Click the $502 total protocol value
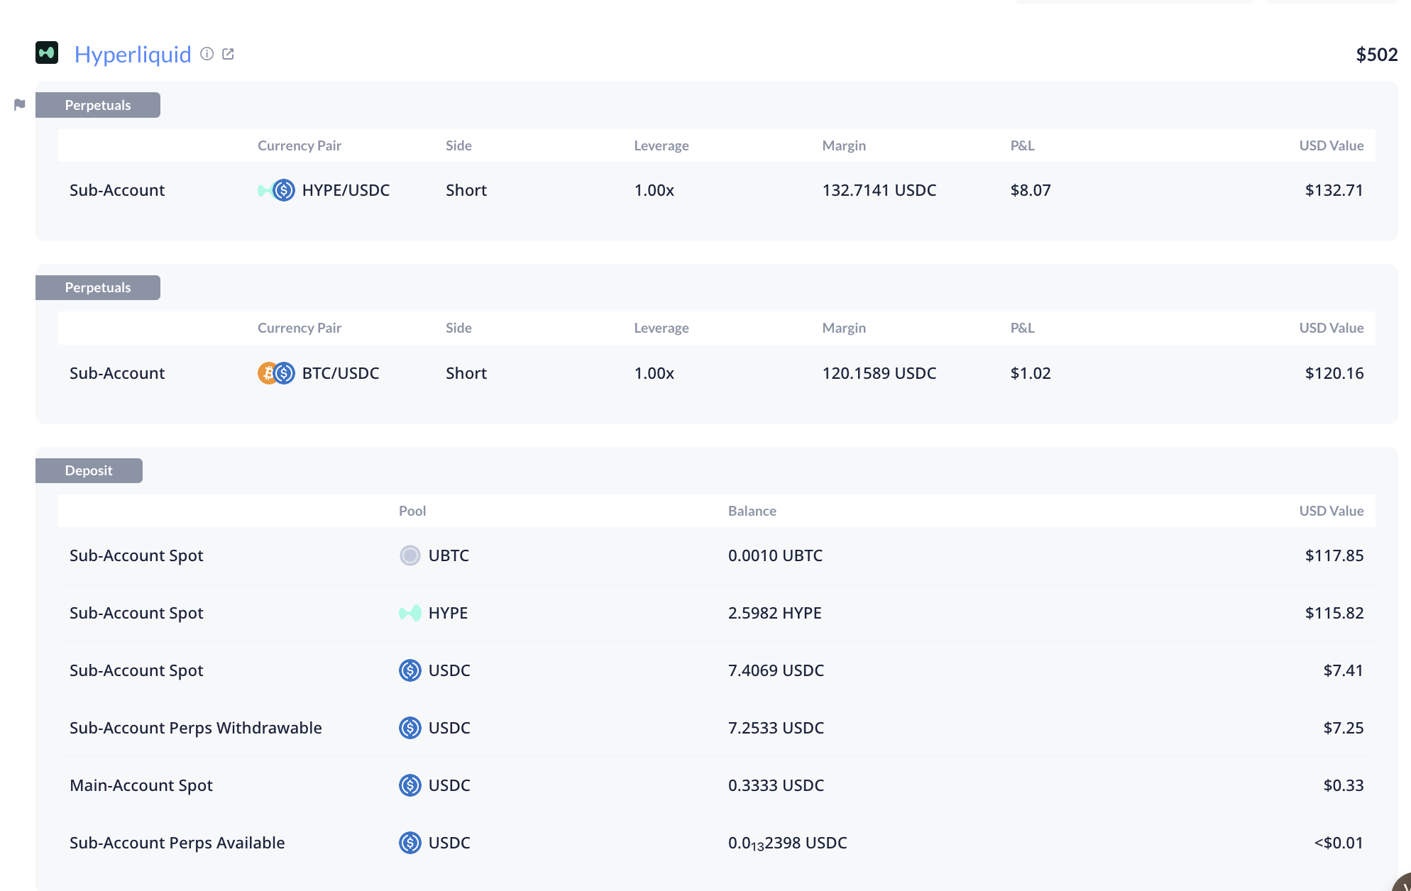The height and width of the screenshot is (891, 1411). pos(1376,55)
